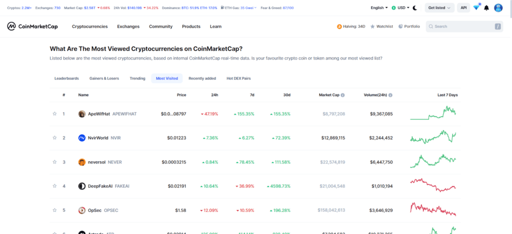Add NvirWorld to watchlist with star
Screen dimensions: 512x234
54,137
